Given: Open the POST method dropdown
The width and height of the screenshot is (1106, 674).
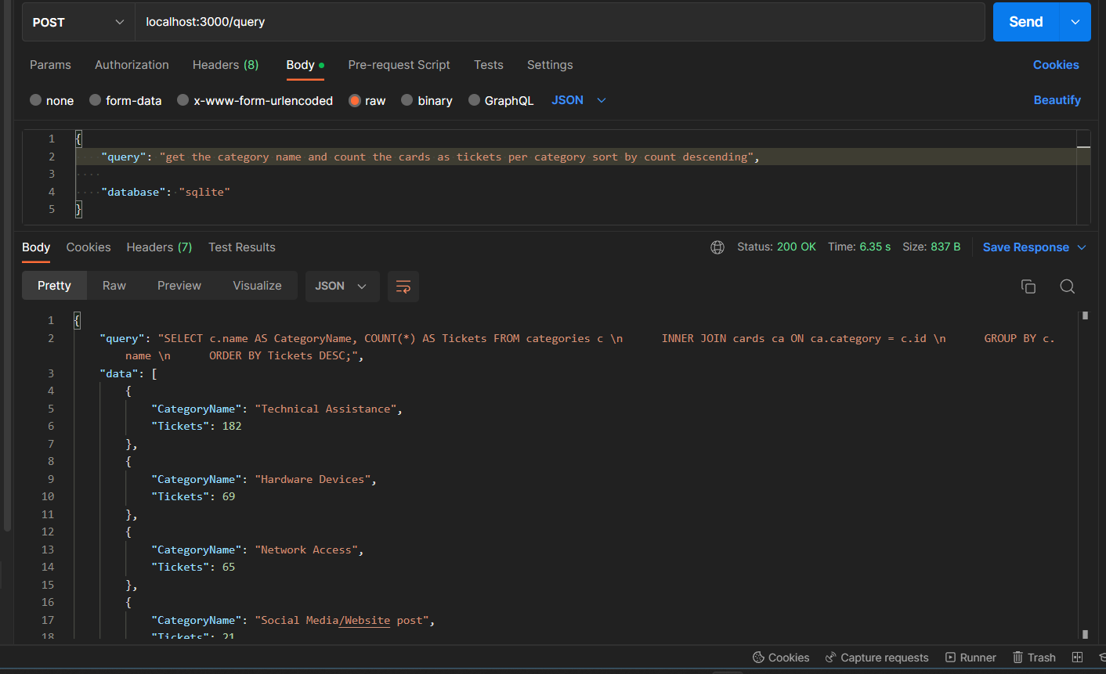Looking at the screenshot, I should (78, 22).
